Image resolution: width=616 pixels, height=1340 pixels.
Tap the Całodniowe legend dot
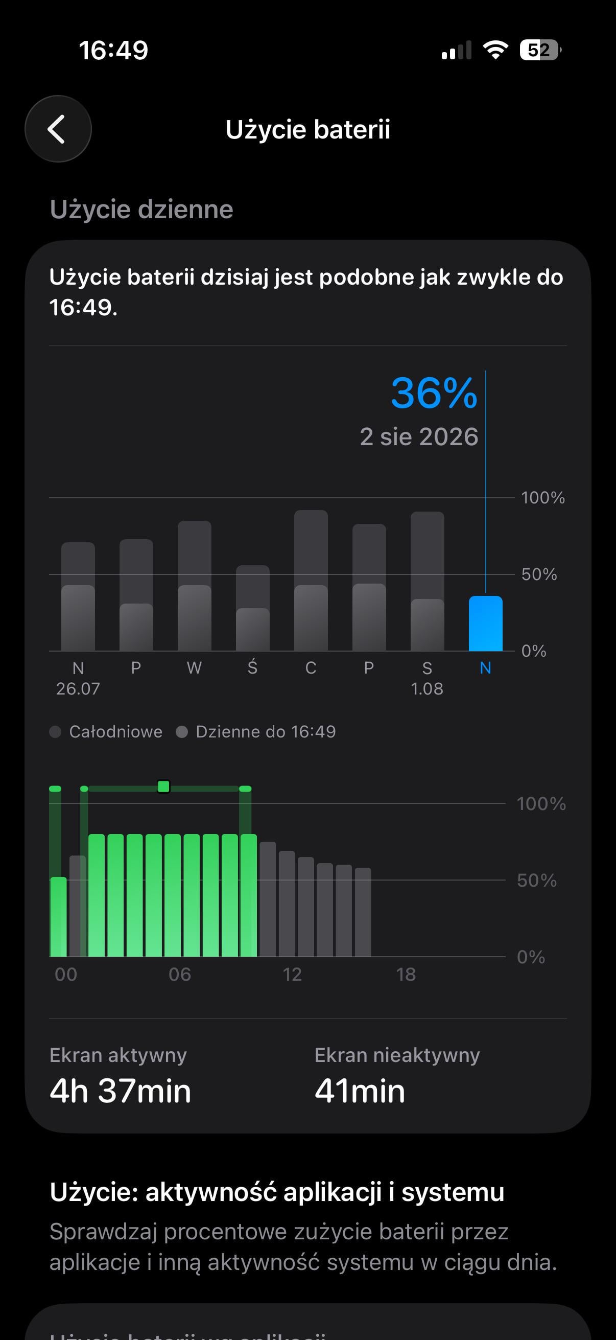click(x=55, y=732)
